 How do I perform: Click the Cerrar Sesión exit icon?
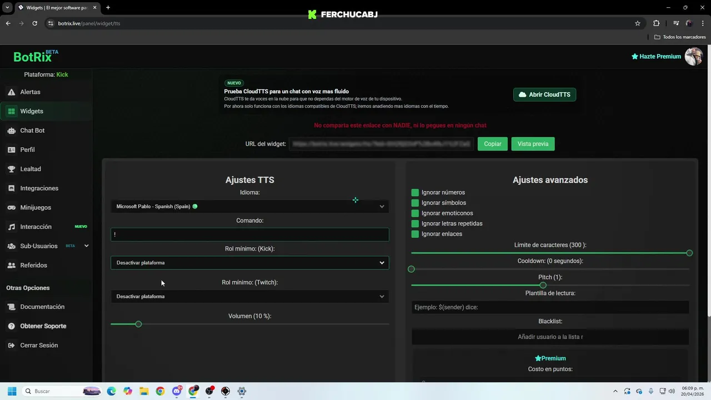pyautogui.click(x=11, y=345)
